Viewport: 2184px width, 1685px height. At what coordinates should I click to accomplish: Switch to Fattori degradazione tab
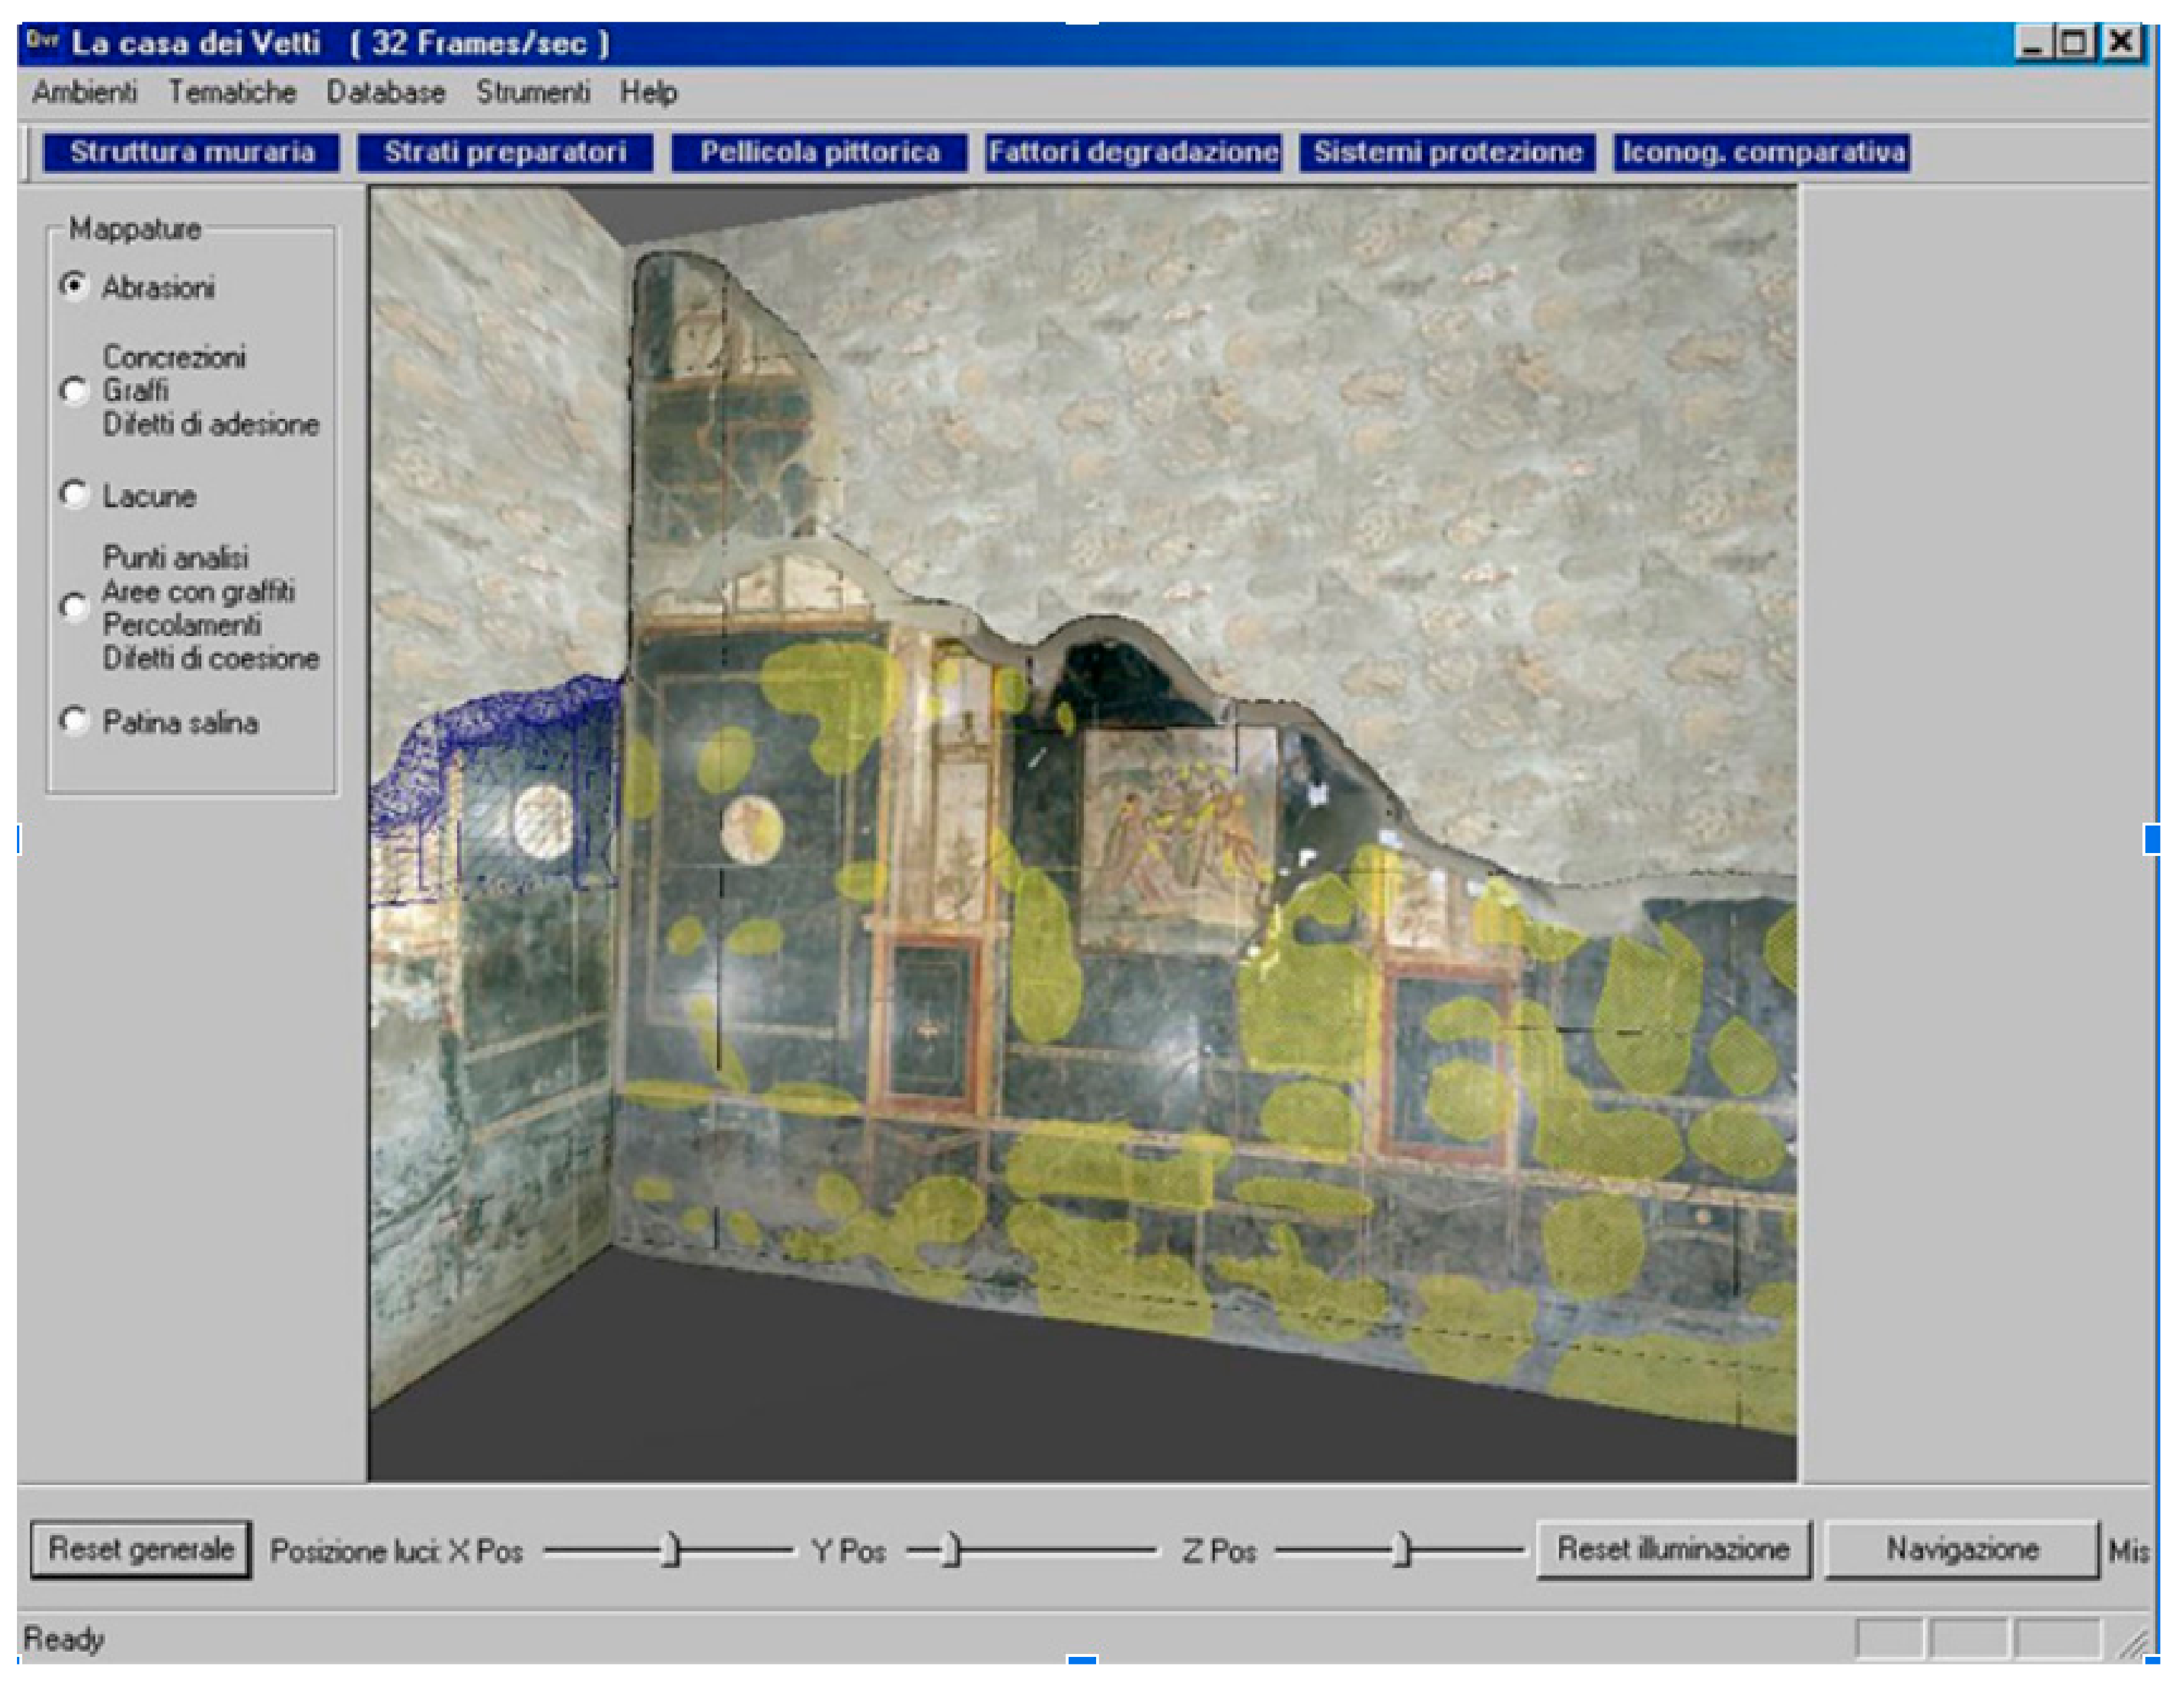point(1133,152)
